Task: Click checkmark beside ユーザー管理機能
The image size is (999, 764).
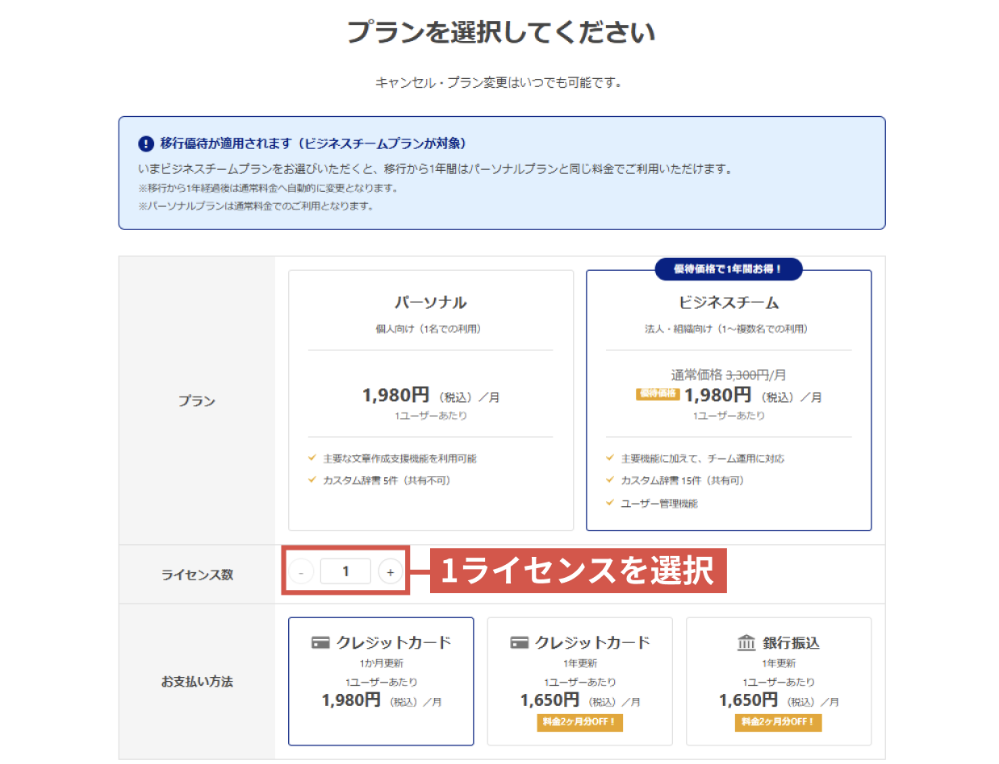Action: [x=610, y=502]
